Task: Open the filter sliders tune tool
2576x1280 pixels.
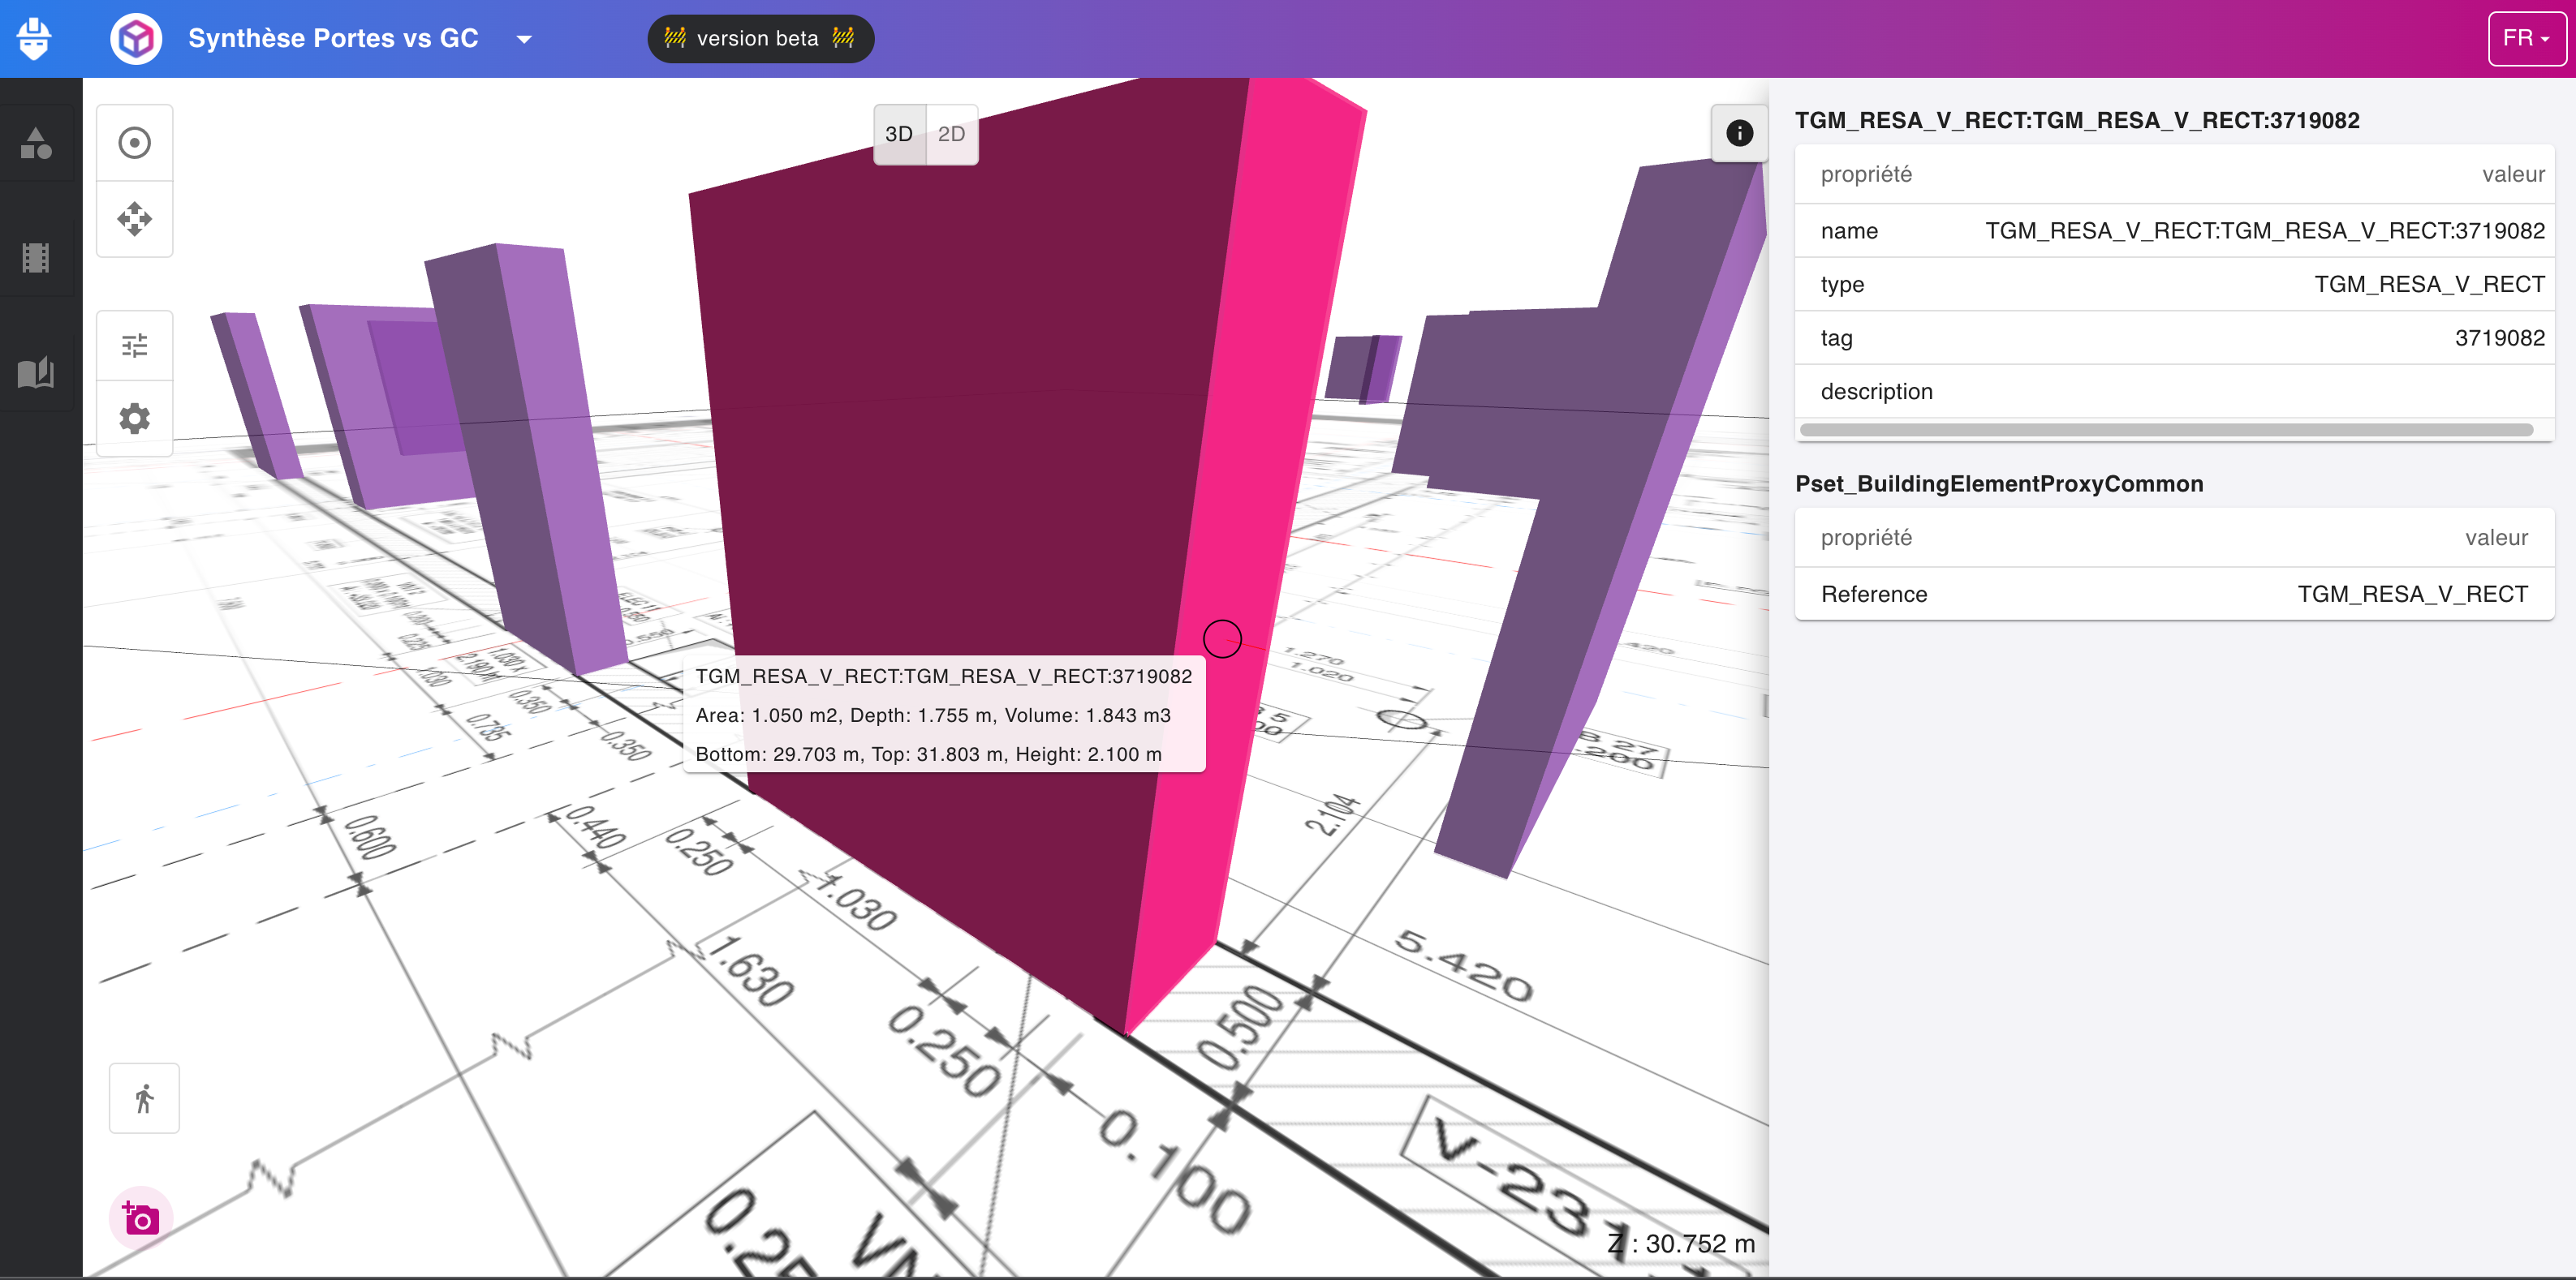Action: [x=135, y=346]
